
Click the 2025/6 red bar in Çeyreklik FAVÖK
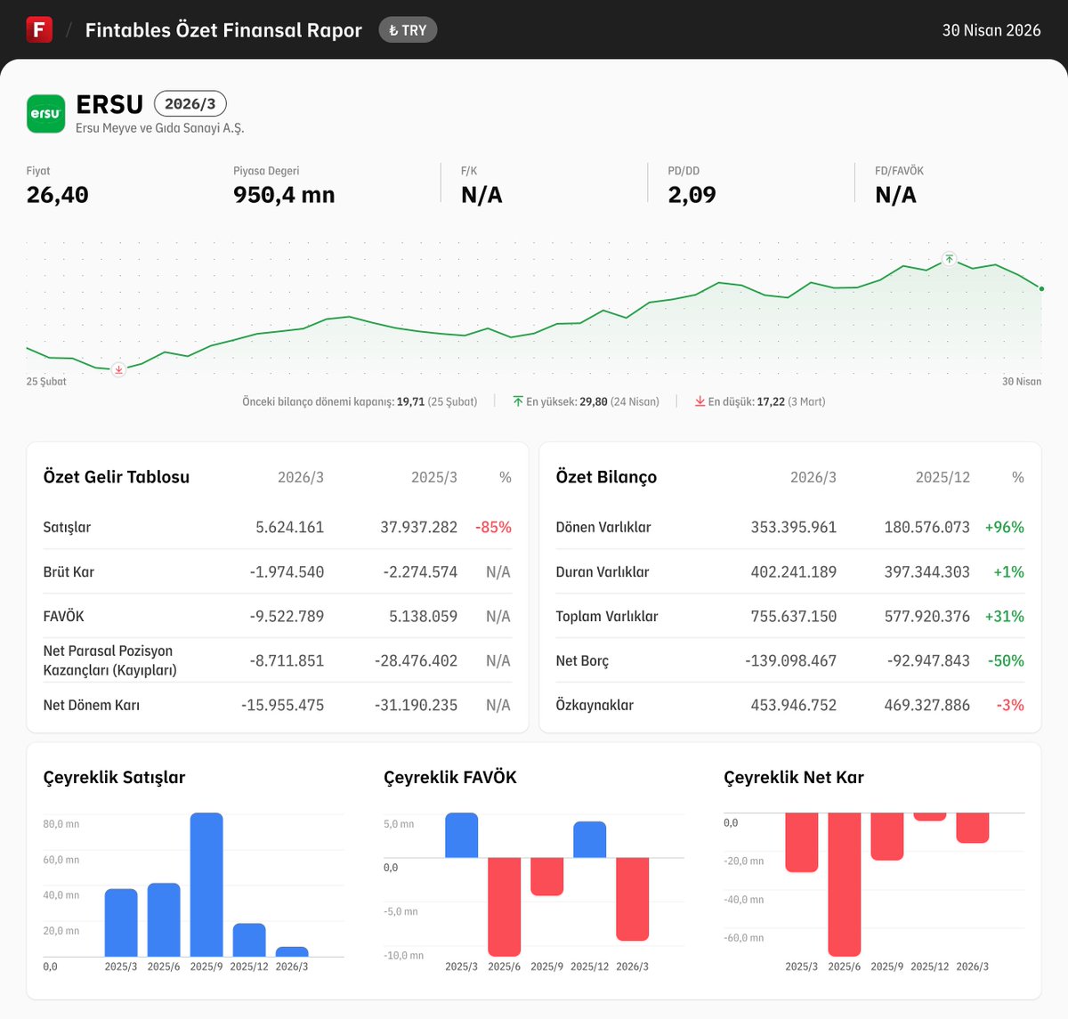pos(505,907)
